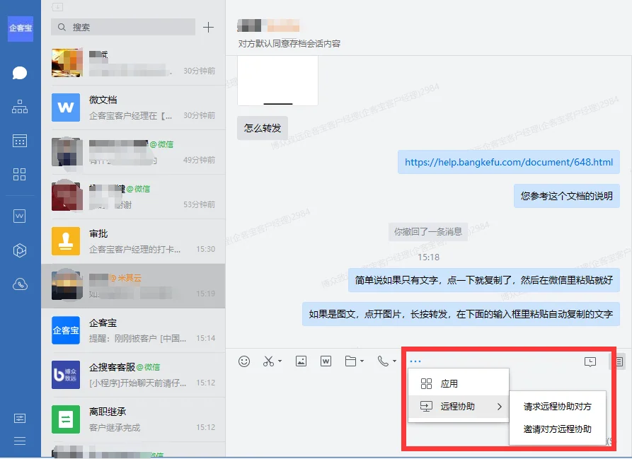Click the send image icon
Viewport: 632px width, 459px height.
(x=301, y=361)
